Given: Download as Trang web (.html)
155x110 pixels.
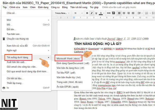Looking at the screenshot, I should [72, 82].
